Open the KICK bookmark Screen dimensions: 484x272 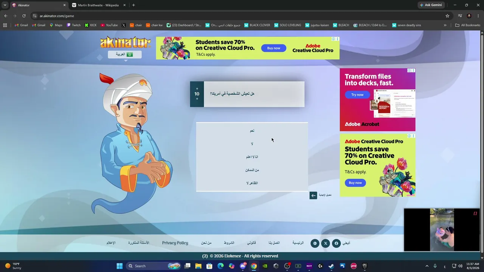point(91,25)
